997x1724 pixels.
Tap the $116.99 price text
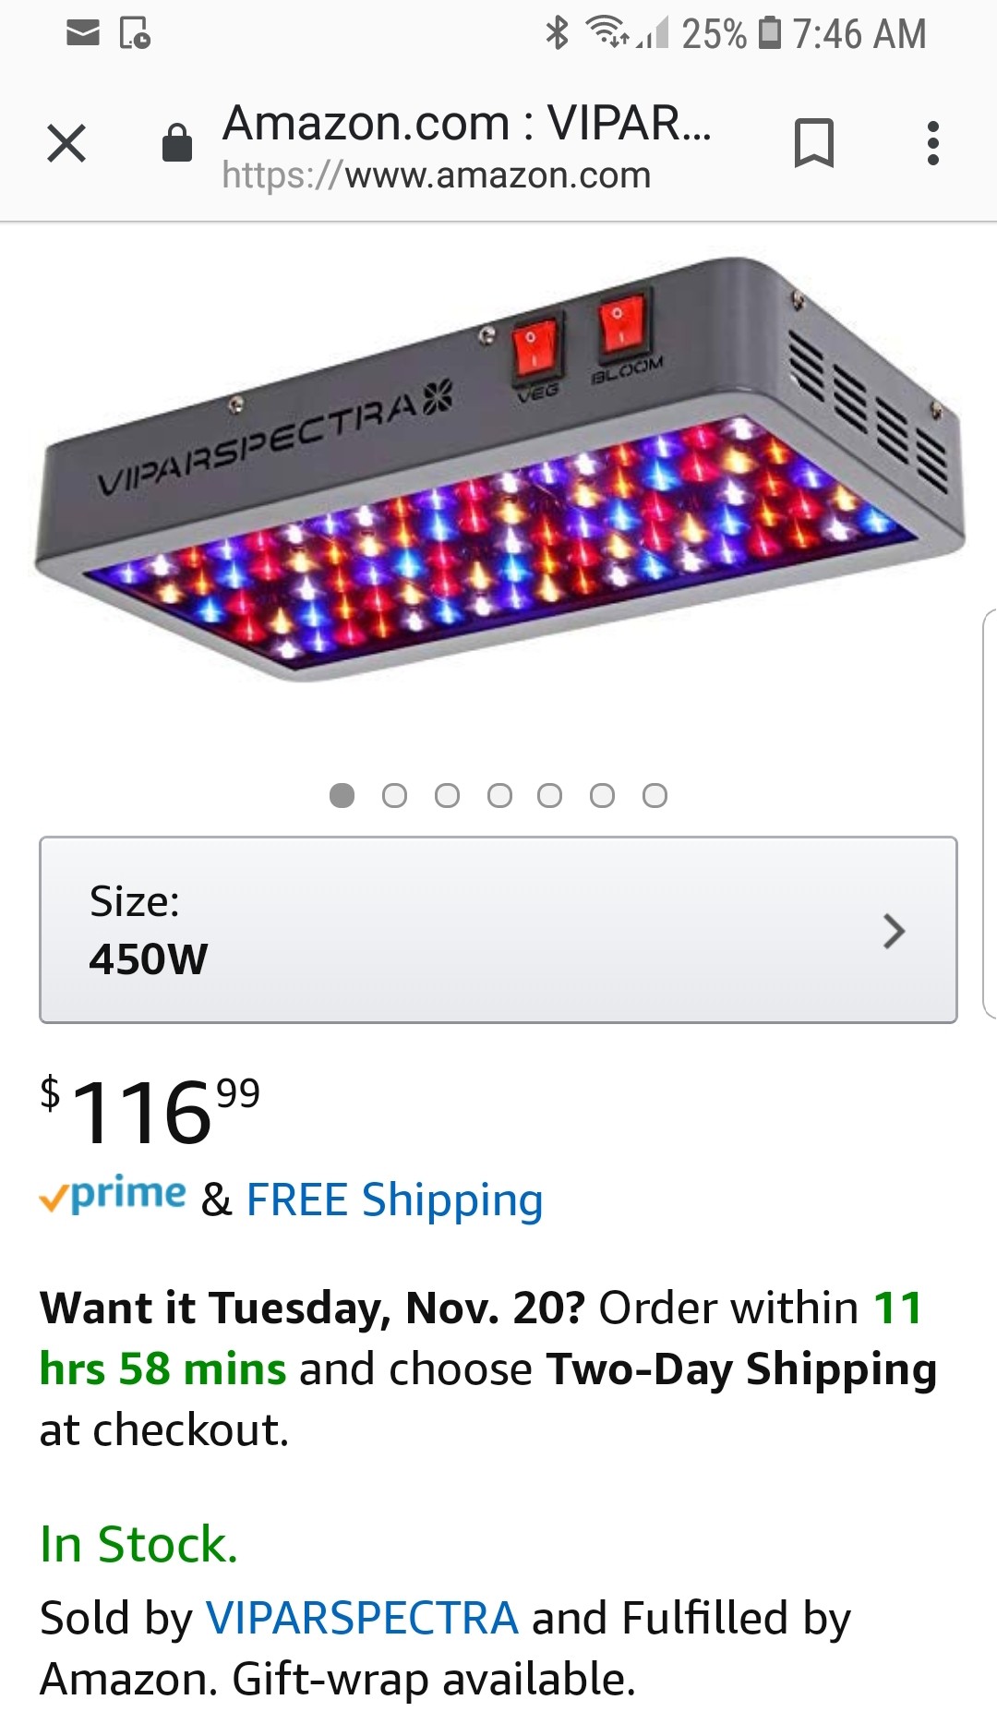click(150, 1110)
